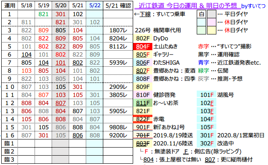Select black 105 in row 10 under 5/20
This screenshot has height=165, width=268.
61,87
